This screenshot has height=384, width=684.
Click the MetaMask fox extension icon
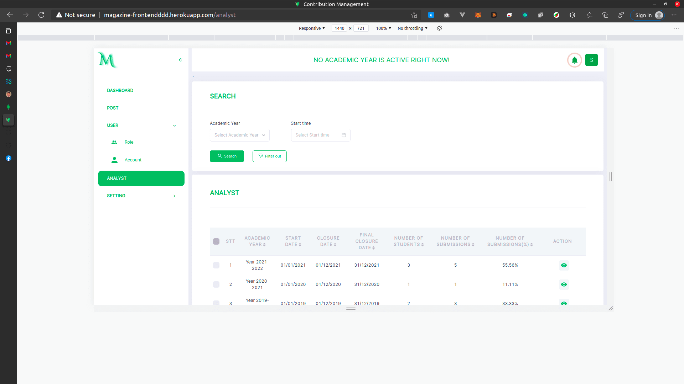click(478, 15)
